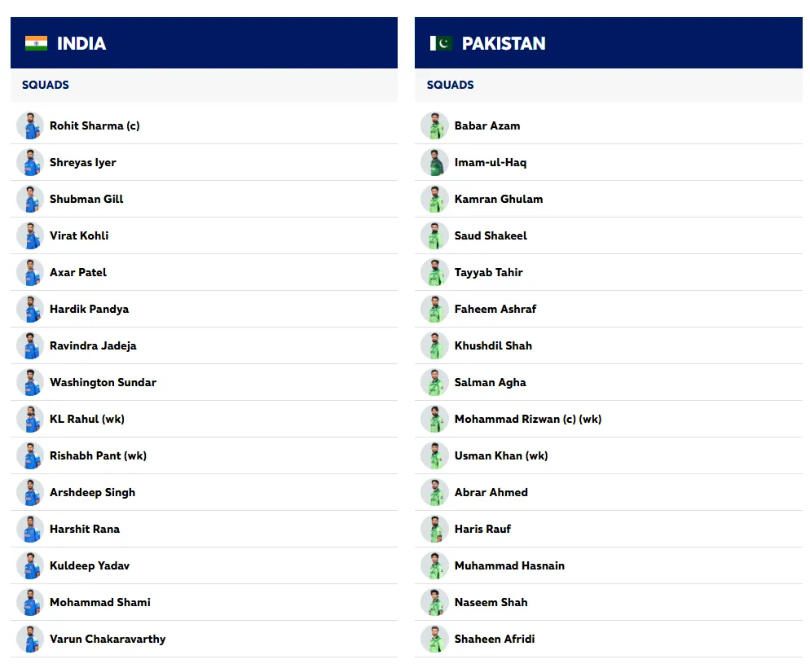
Task: Click Varun Chakaravarthy's name
Action: tap(108, 639)
